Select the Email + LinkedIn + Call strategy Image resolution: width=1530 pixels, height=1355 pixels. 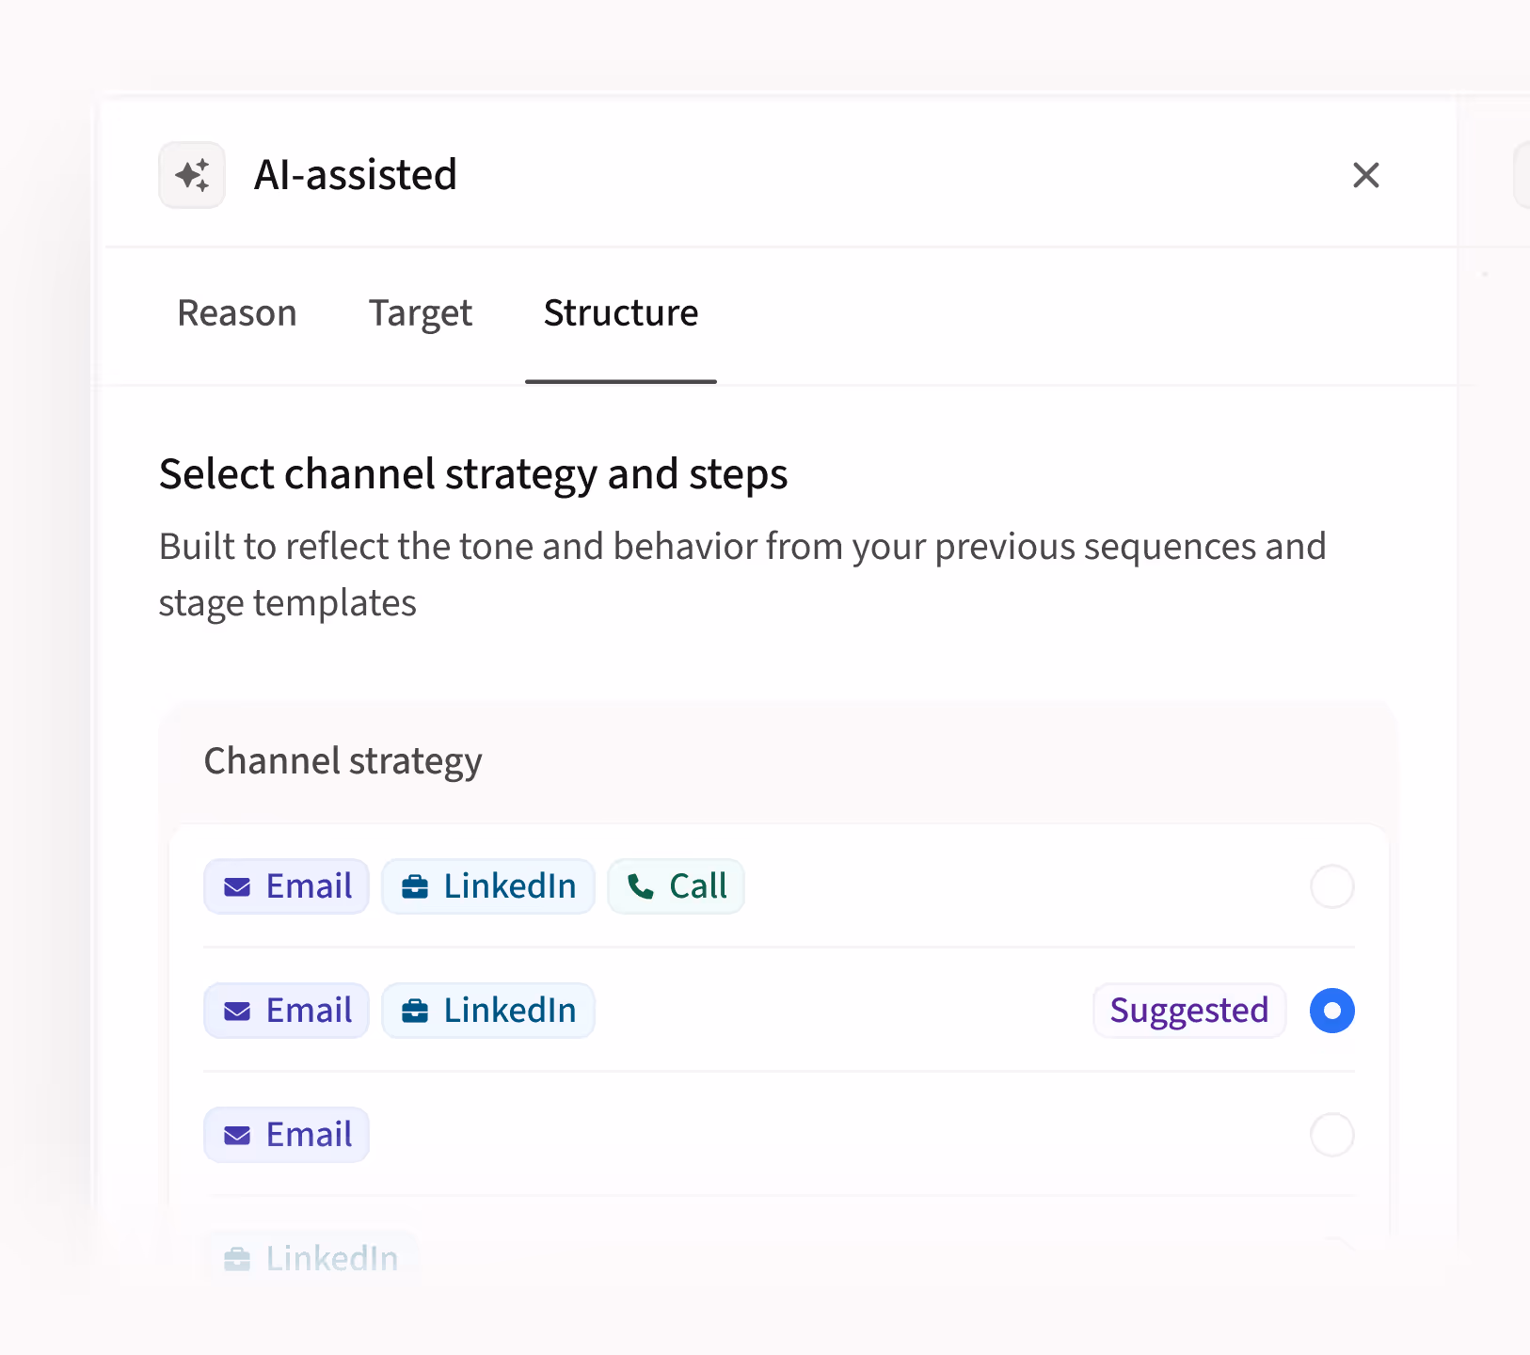(1331, 885)
